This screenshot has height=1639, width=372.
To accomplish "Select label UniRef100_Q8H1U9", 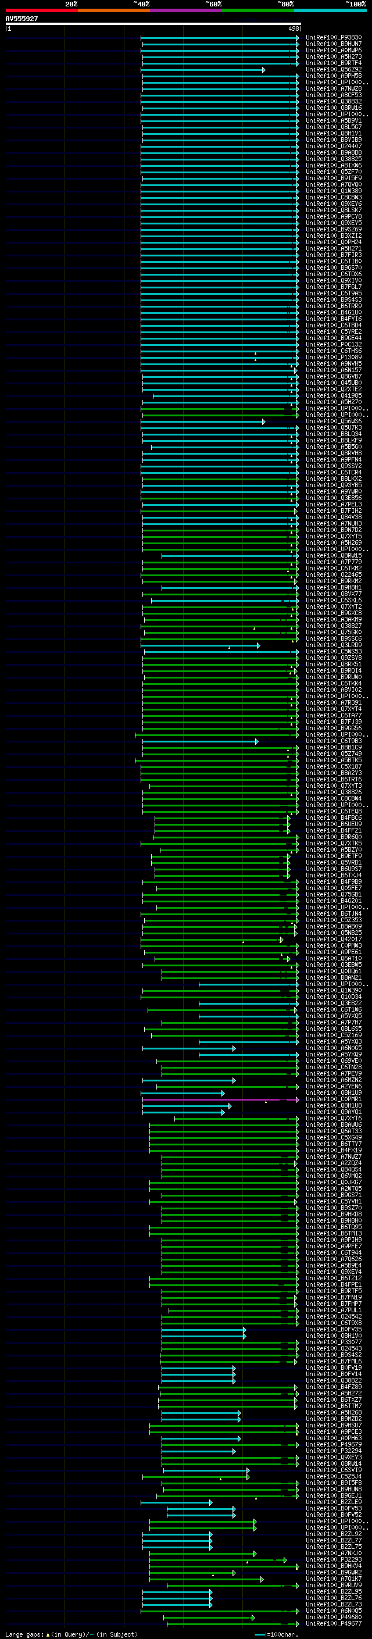I will pyautogui.click(x=334, y=1092).
